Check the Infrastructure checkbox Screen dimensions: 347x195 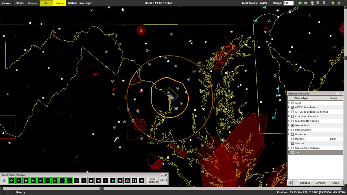[x=293, y=130]
